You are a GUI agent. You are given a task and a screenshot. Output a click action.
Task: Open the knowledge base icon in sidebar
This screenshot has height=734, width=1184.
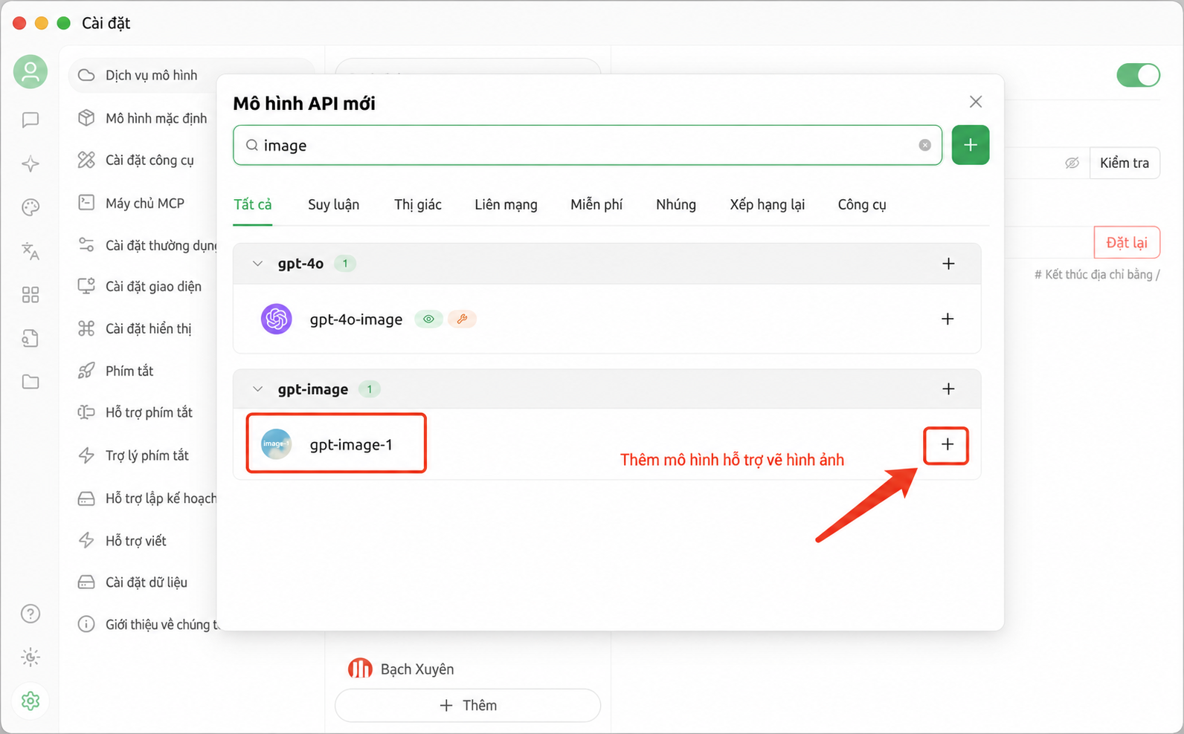click(30, 339)
